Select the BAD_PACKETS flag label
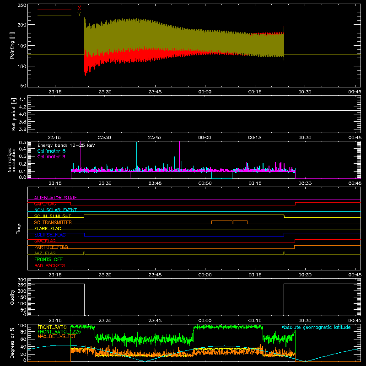Viewport: 366px width, 366px height. pos(50,265)
